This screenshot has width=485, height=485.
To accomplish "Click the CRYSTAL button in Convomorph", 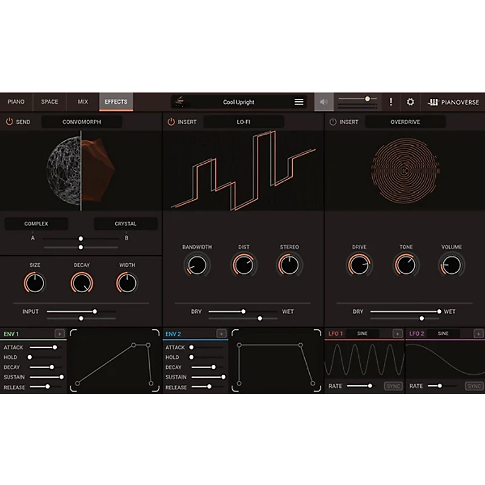I will pos(125,223).
